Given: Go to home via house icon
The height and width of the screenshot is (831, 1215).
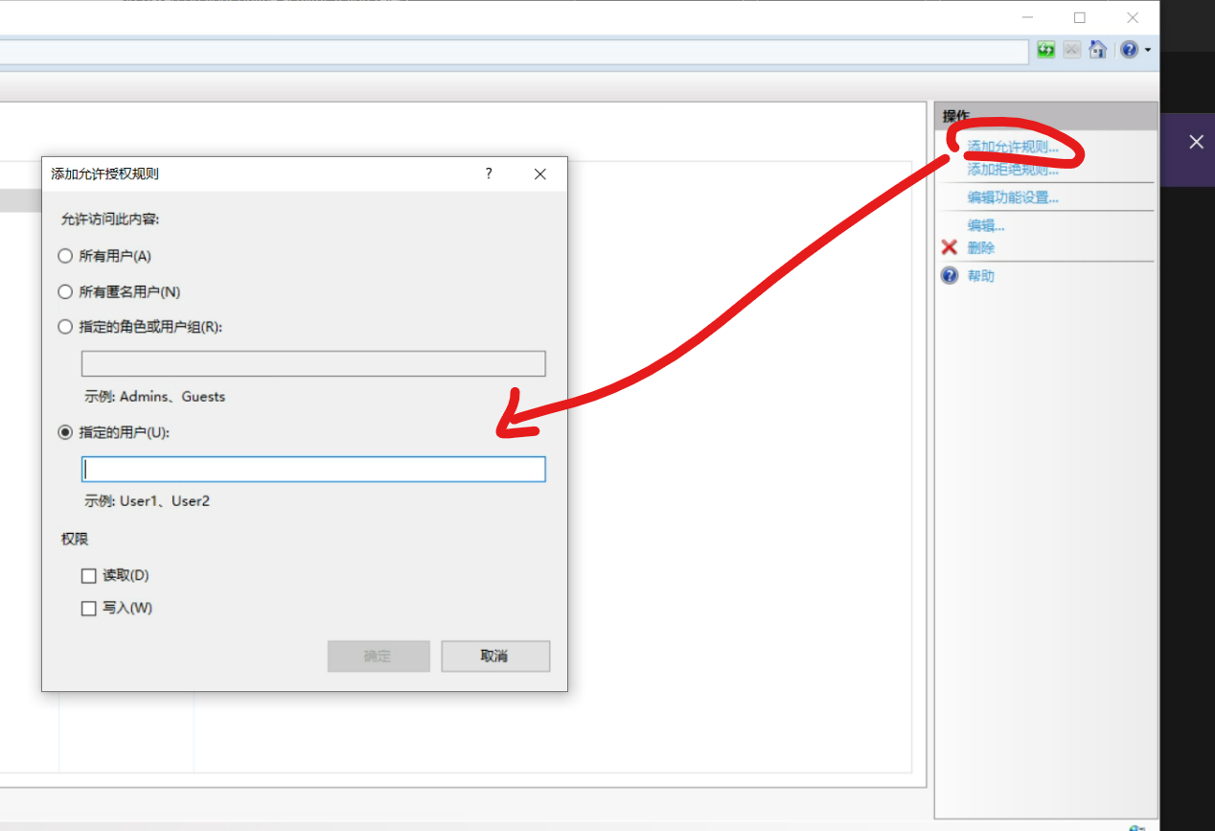Looking at the screenshot, I should (1098, 50).
